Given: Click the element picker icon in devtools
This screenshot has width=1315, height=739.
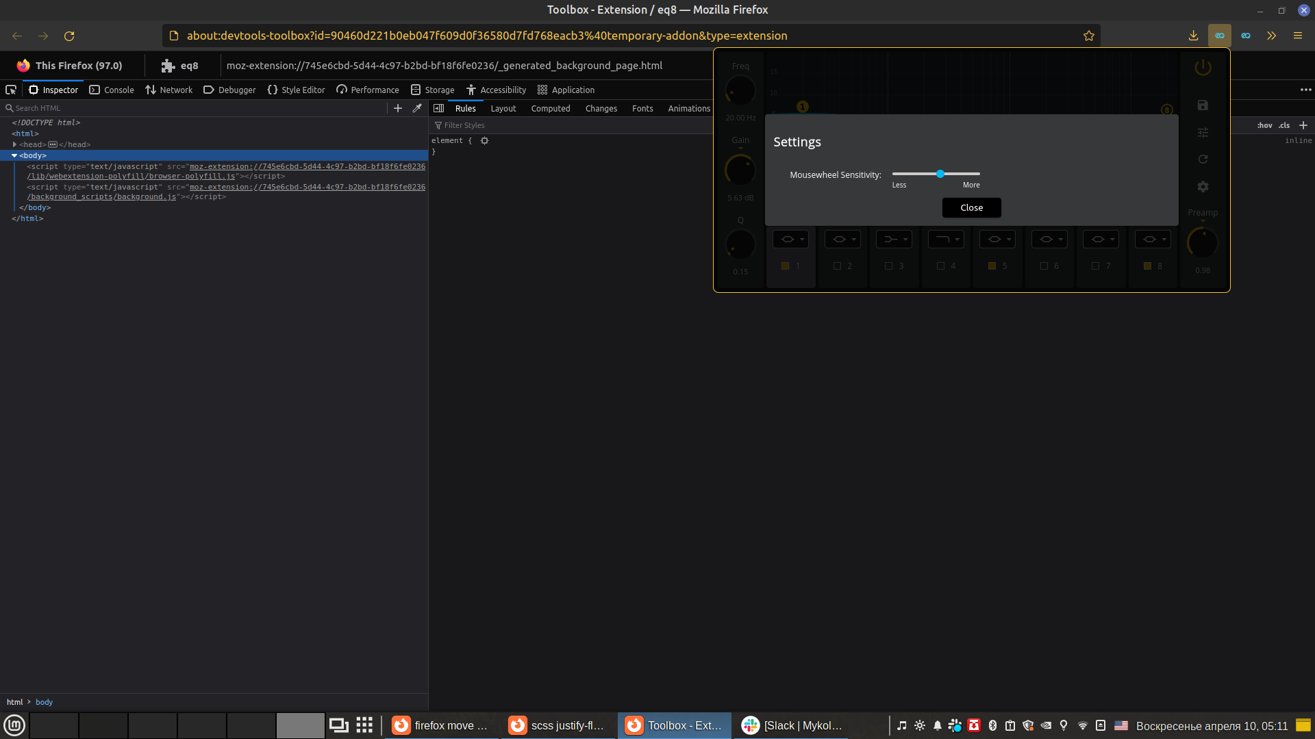Looking at the screenshot, I should click(11, 90).
